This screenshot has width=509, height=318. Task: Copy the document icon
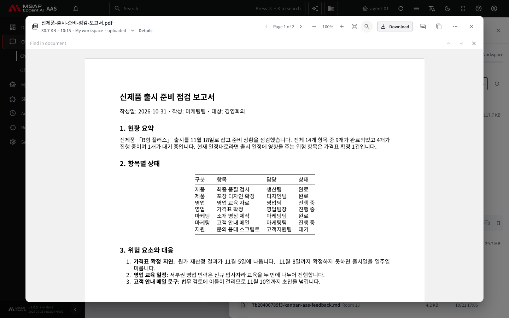click(439, 26)
